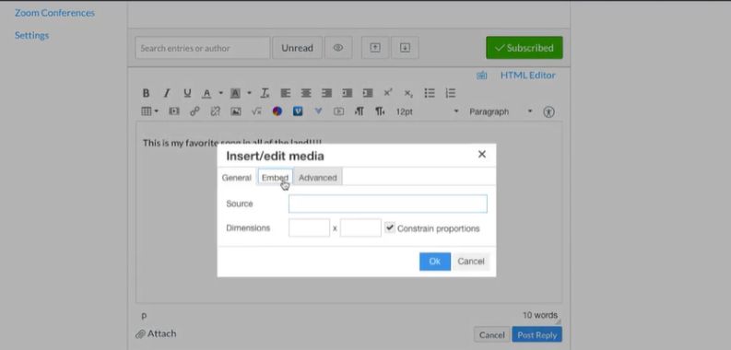Select the General tab in the dialog
This screenshot has width=731, height=350.
[236, 178]
